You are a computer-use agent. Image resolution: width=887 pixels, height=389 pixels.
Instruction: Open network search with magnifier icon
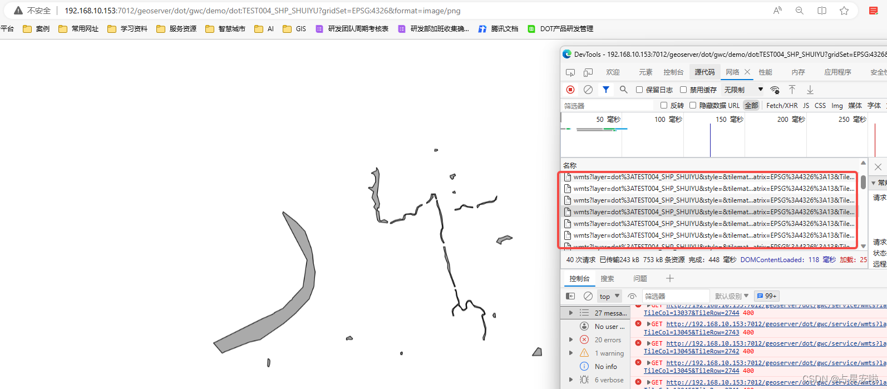624,90
